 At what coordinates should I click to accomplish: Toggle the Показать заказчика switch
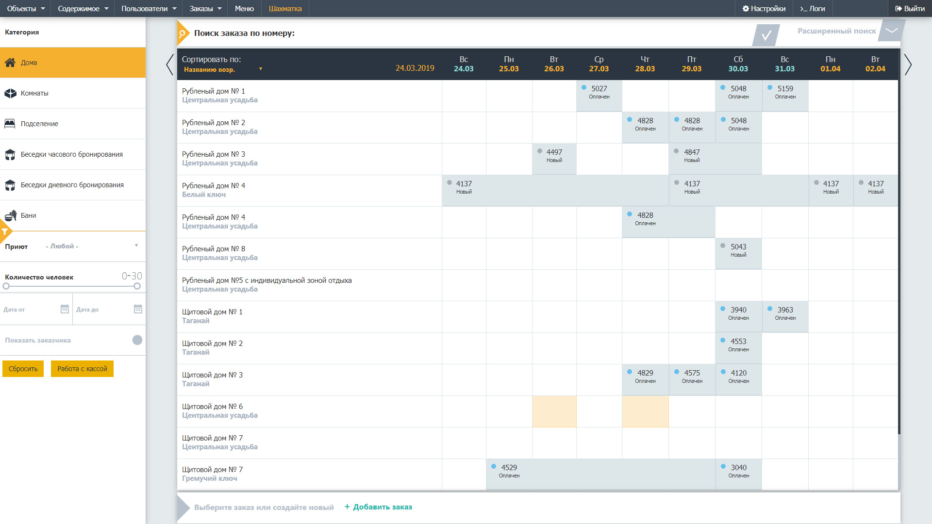tap(137, 340)
